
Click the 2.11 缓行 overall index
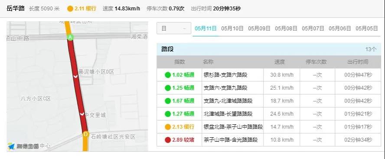tap(85, 9)
